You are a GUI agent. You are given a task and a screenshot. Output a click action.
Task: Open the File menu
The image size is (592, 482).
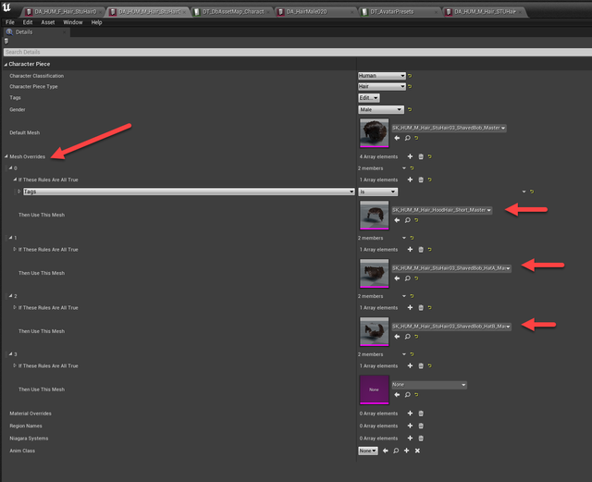pos(10,22)
